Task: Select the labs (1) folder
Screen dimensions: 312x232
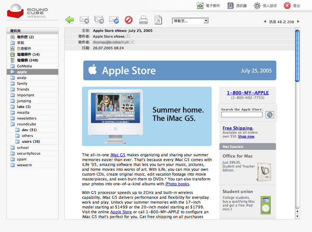Action: (x=32, y=107)
